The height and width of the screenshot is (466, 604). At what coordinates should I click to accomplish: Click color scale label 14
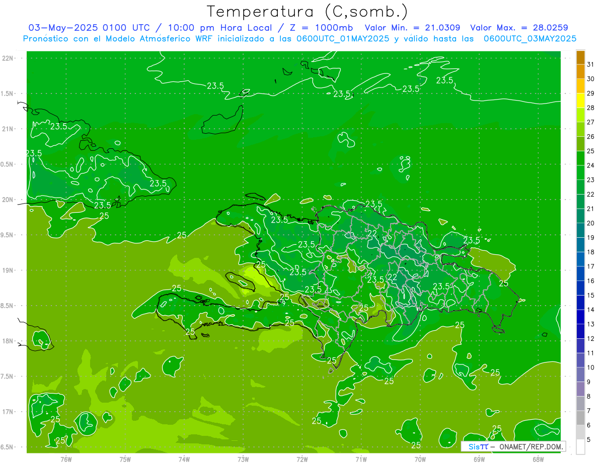(591, 310)
